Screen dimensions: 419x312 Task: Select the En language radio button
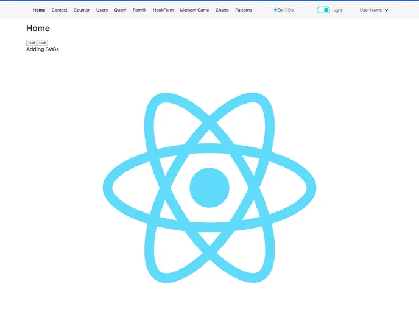point(276,10)
